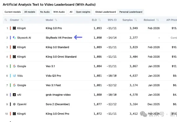Select the All weights filter
This screenshot has height=122, width=177.
(71, 12)
